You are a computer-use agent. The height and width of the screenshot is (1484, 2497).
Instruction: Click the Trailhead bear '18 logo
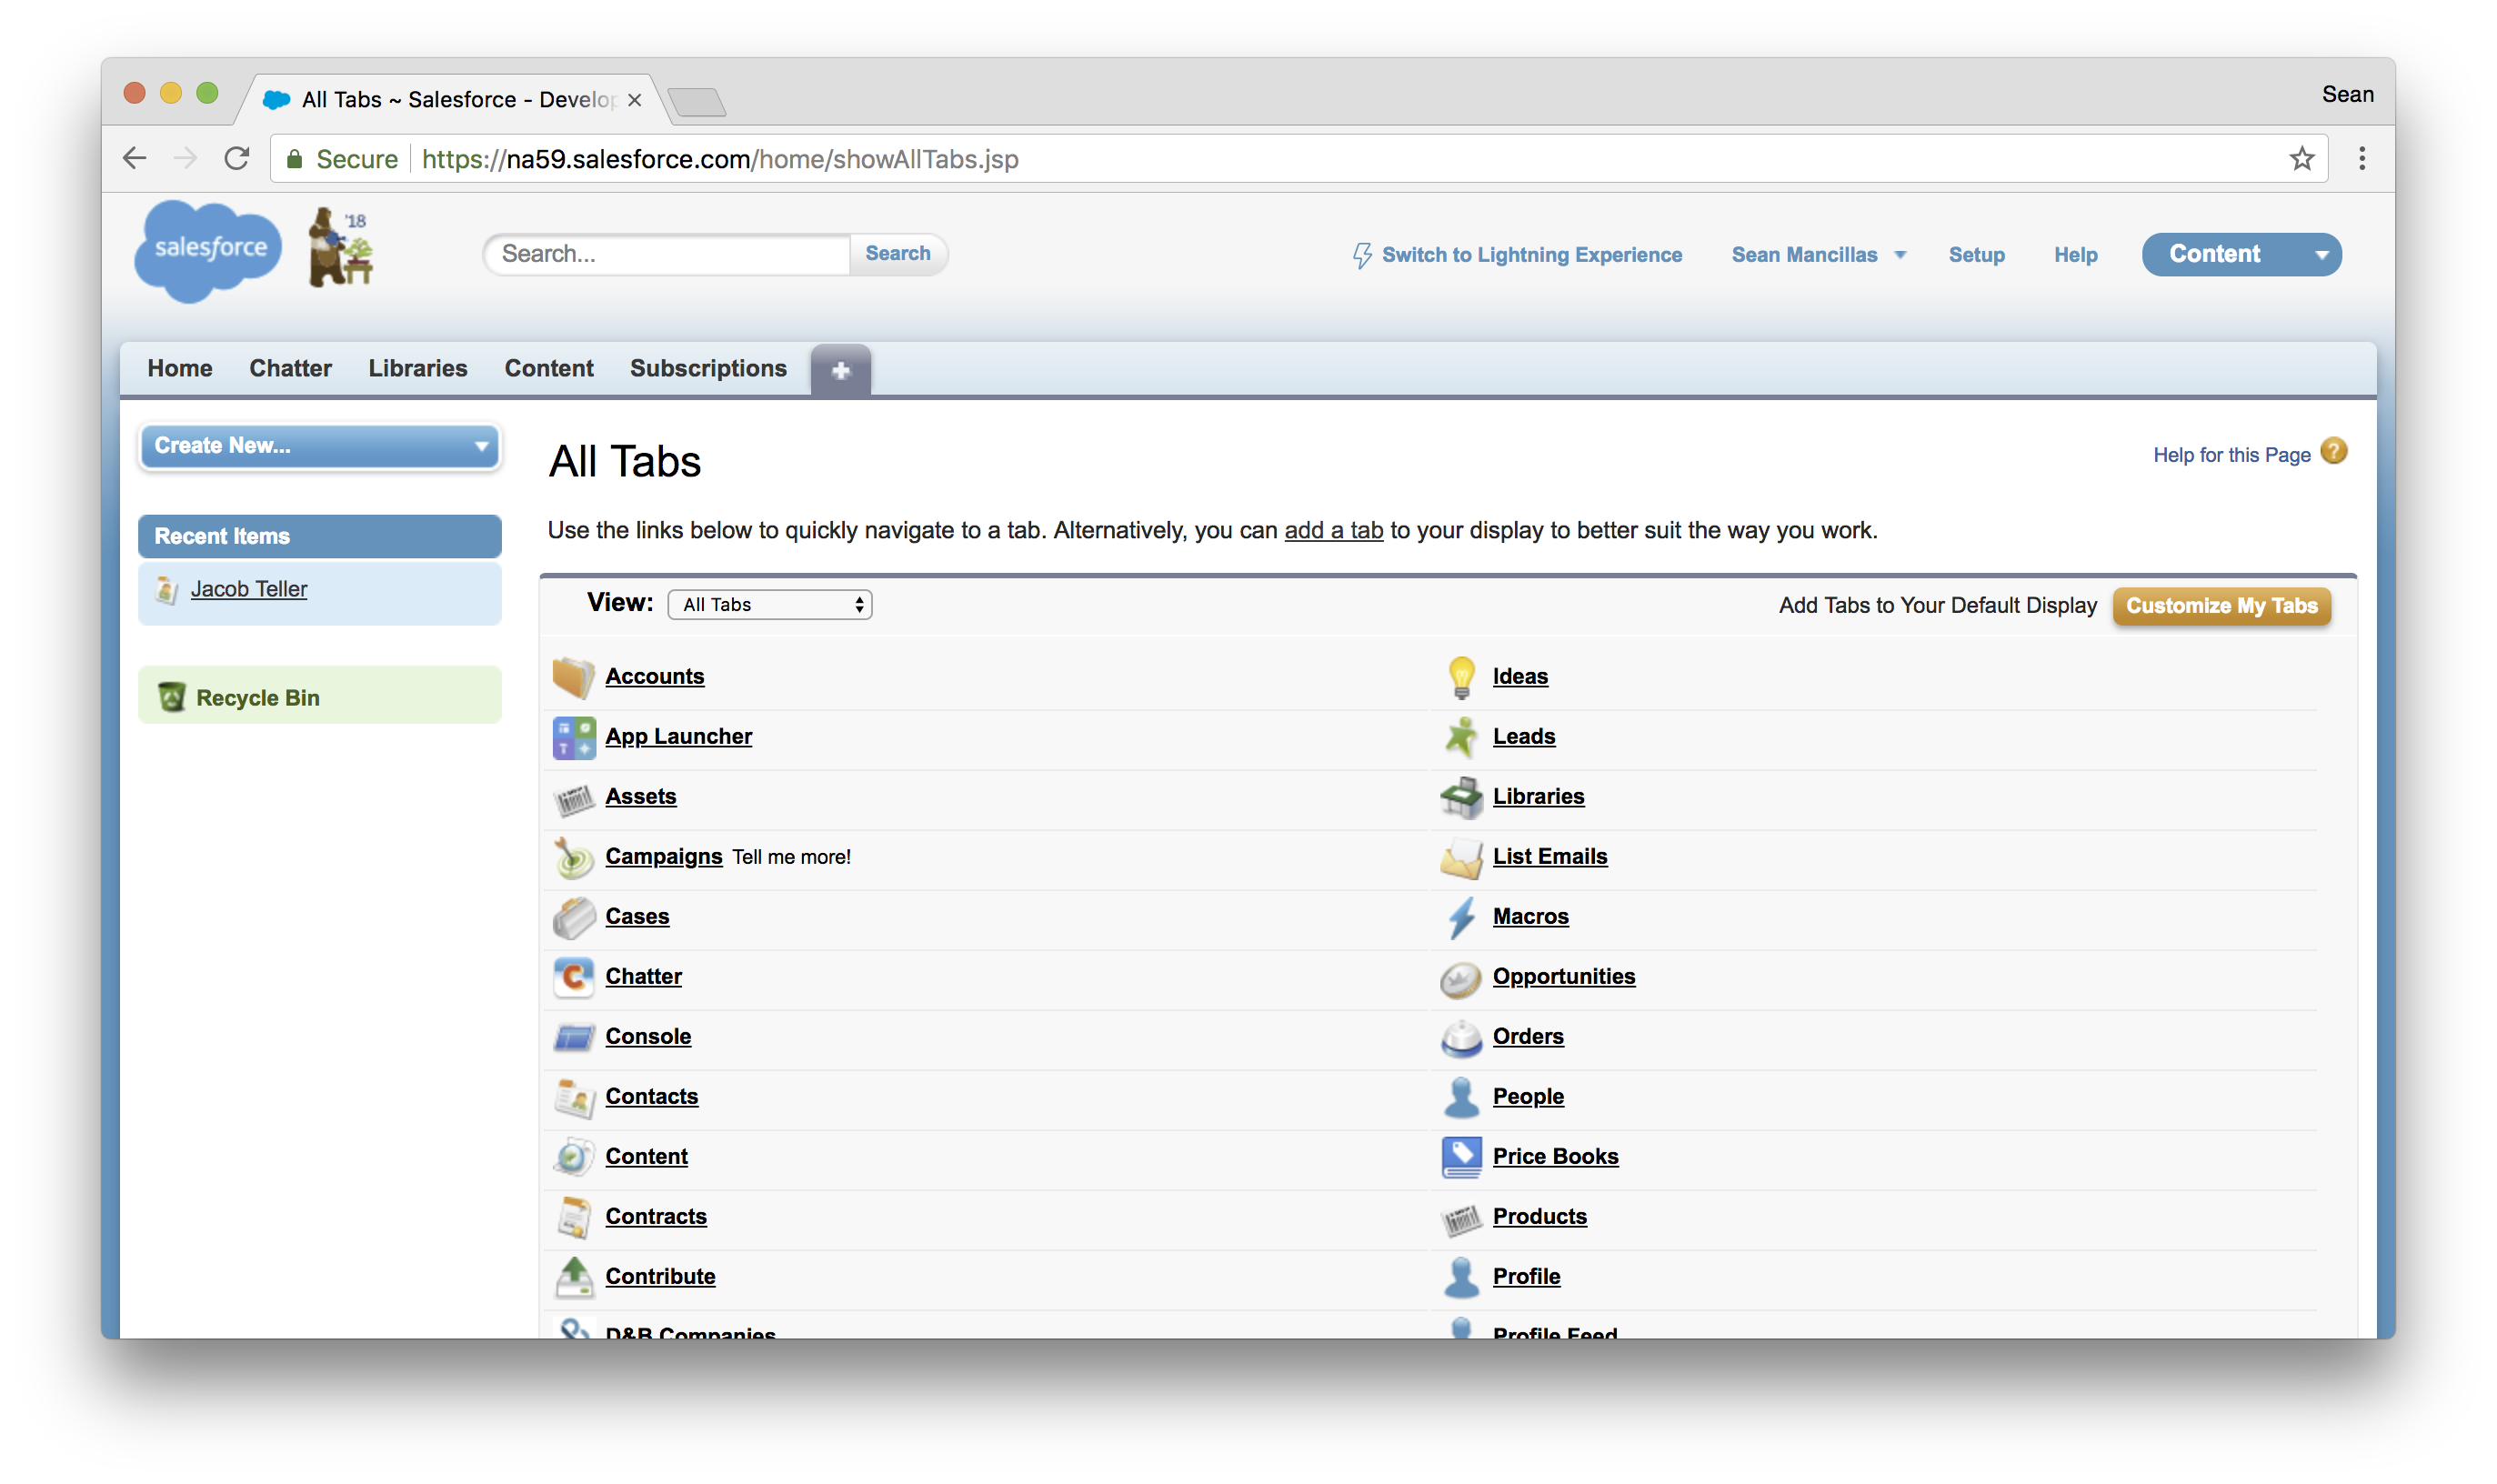(x=340, y=248)
